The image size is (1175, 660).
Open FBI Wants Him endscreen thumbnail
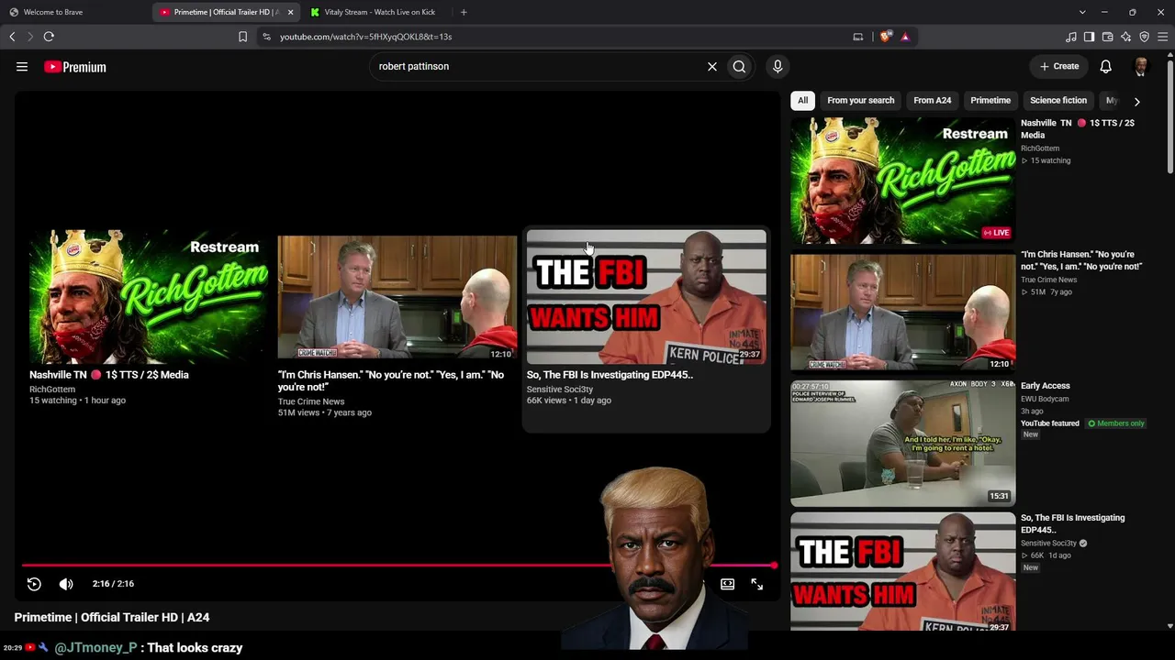[646, 297]
